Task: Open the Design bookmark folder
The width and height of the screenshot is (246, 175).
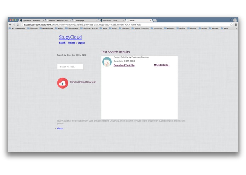Action: [203, 28]
